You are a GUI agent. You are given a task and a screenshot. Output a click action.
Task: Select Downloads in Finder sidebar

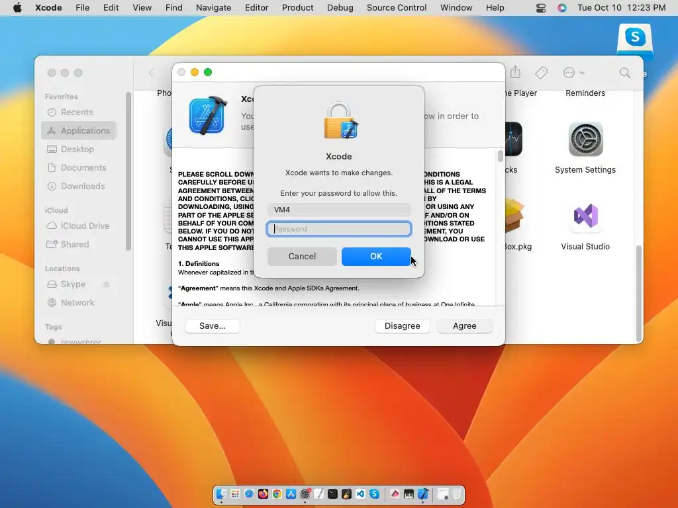point(79,186)
